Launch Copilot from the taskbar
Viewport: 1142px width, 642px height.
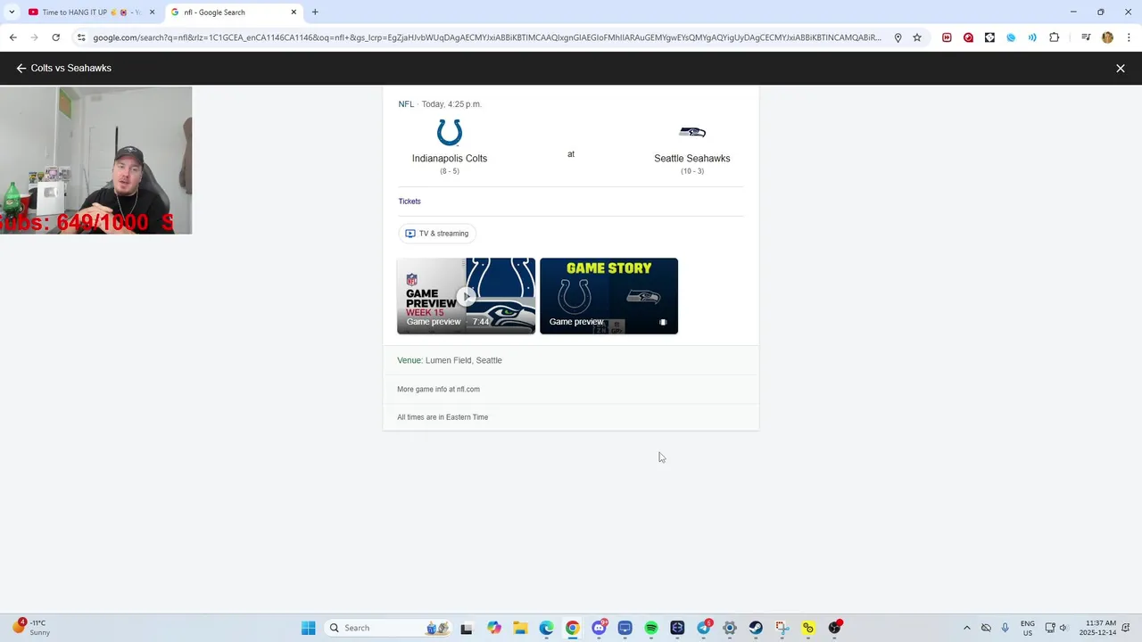click(494, 628)
